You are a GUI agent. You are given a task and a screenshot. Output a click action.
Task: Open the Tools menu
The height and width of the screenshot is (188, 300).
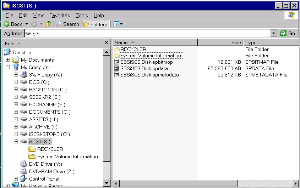pos(82,15)
